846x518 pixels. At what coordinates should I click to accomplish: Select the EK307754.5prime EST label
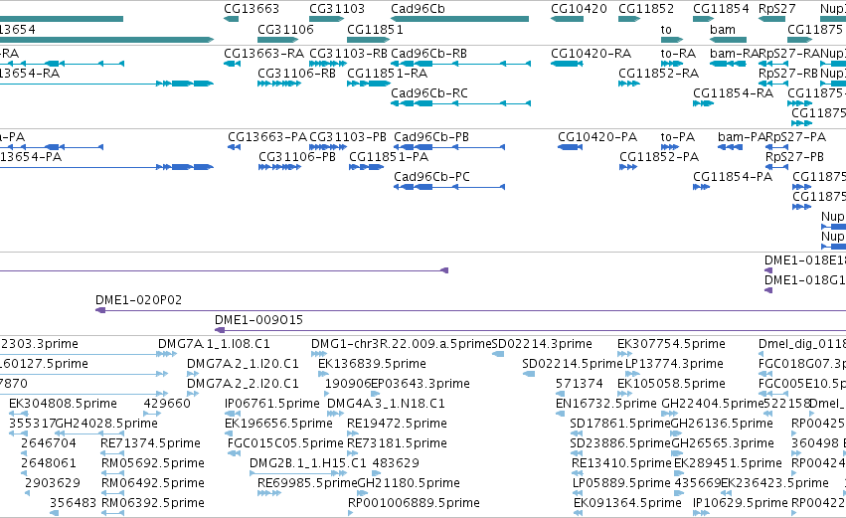(x=671, y=344)
